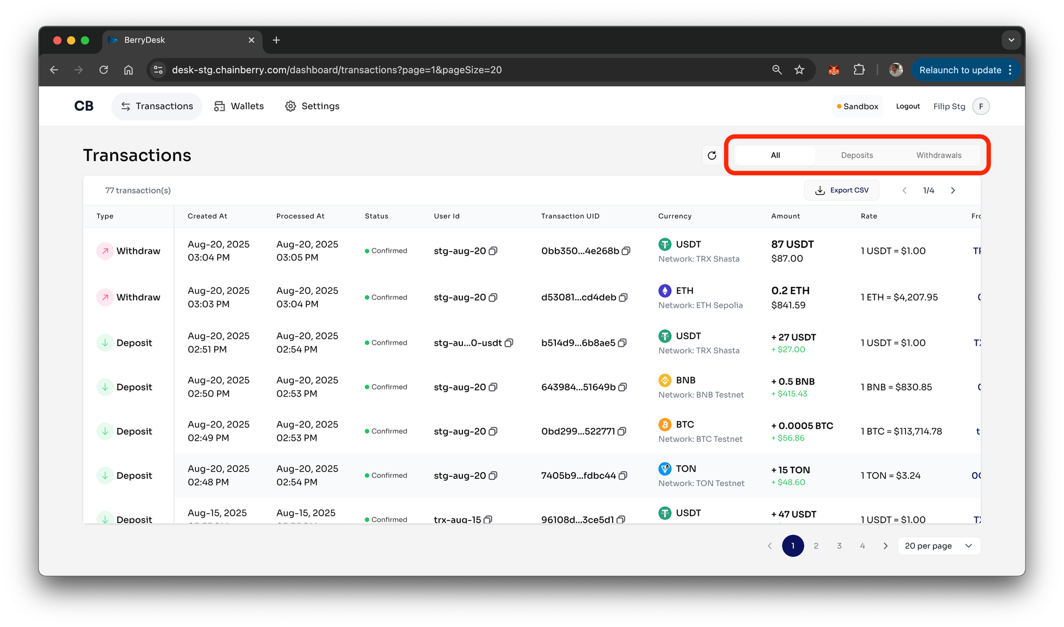Copy user ID in the BNB deposit row
This screenshot has width=1064, height=627.
[x=494, y=387]
